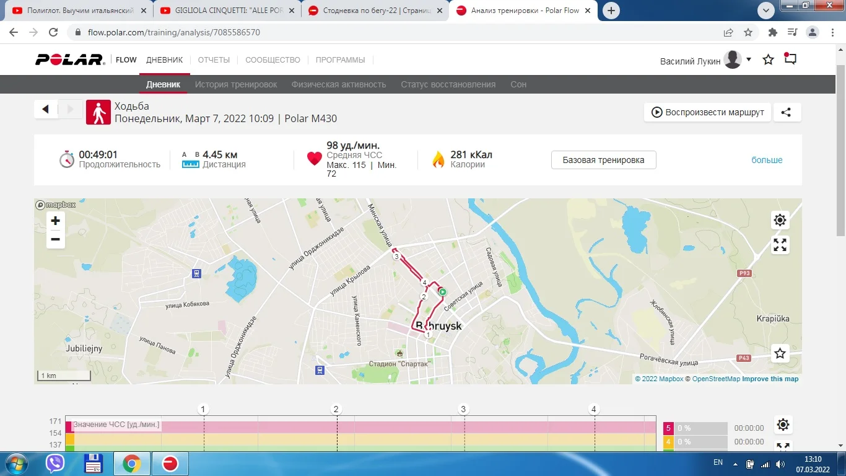Go to previous training with left arrow

[45, 109]
